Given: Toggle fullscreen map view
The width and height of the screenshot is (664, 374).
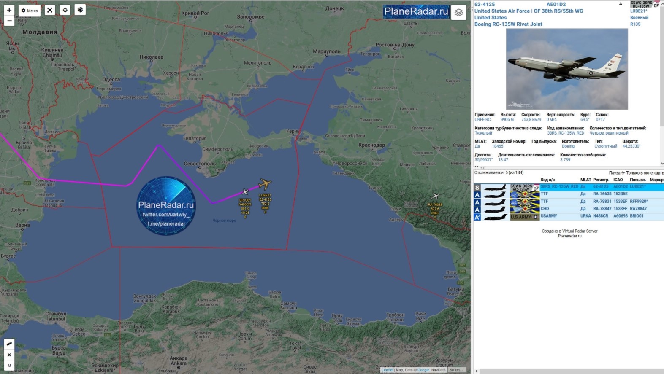Looking at the screenshot, I should (50, 10).
